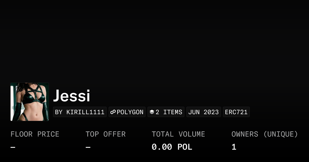This screenshot has width=309, height=162.
Task: Select the POLYGON network badge
Action: tap(127, 112)
